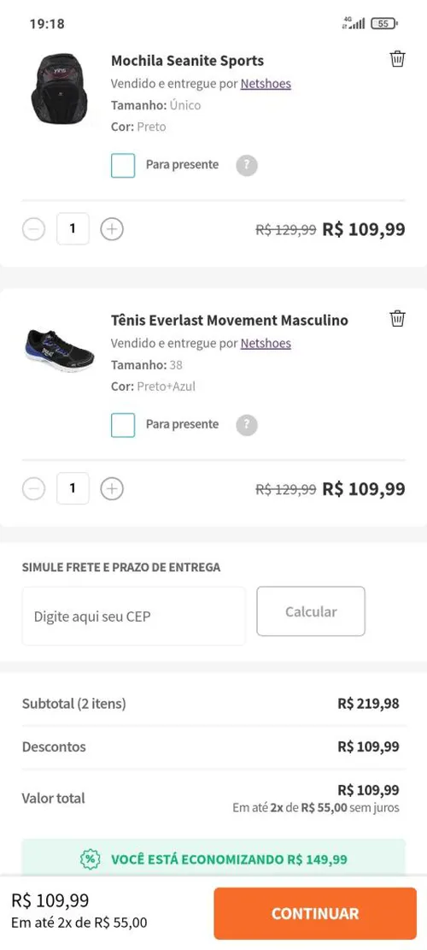Viewport: 427px width, 950px height.
Task: Focus the CEP input field
Action: tap(134, 617)
